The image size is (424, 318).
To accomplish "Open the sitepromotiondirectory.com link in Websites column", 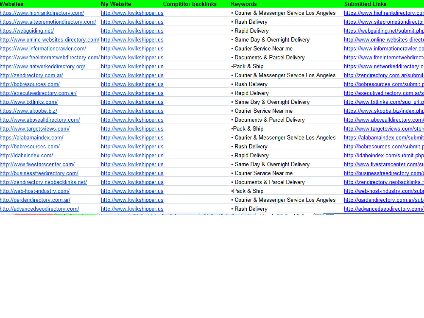I will point(48,22).
